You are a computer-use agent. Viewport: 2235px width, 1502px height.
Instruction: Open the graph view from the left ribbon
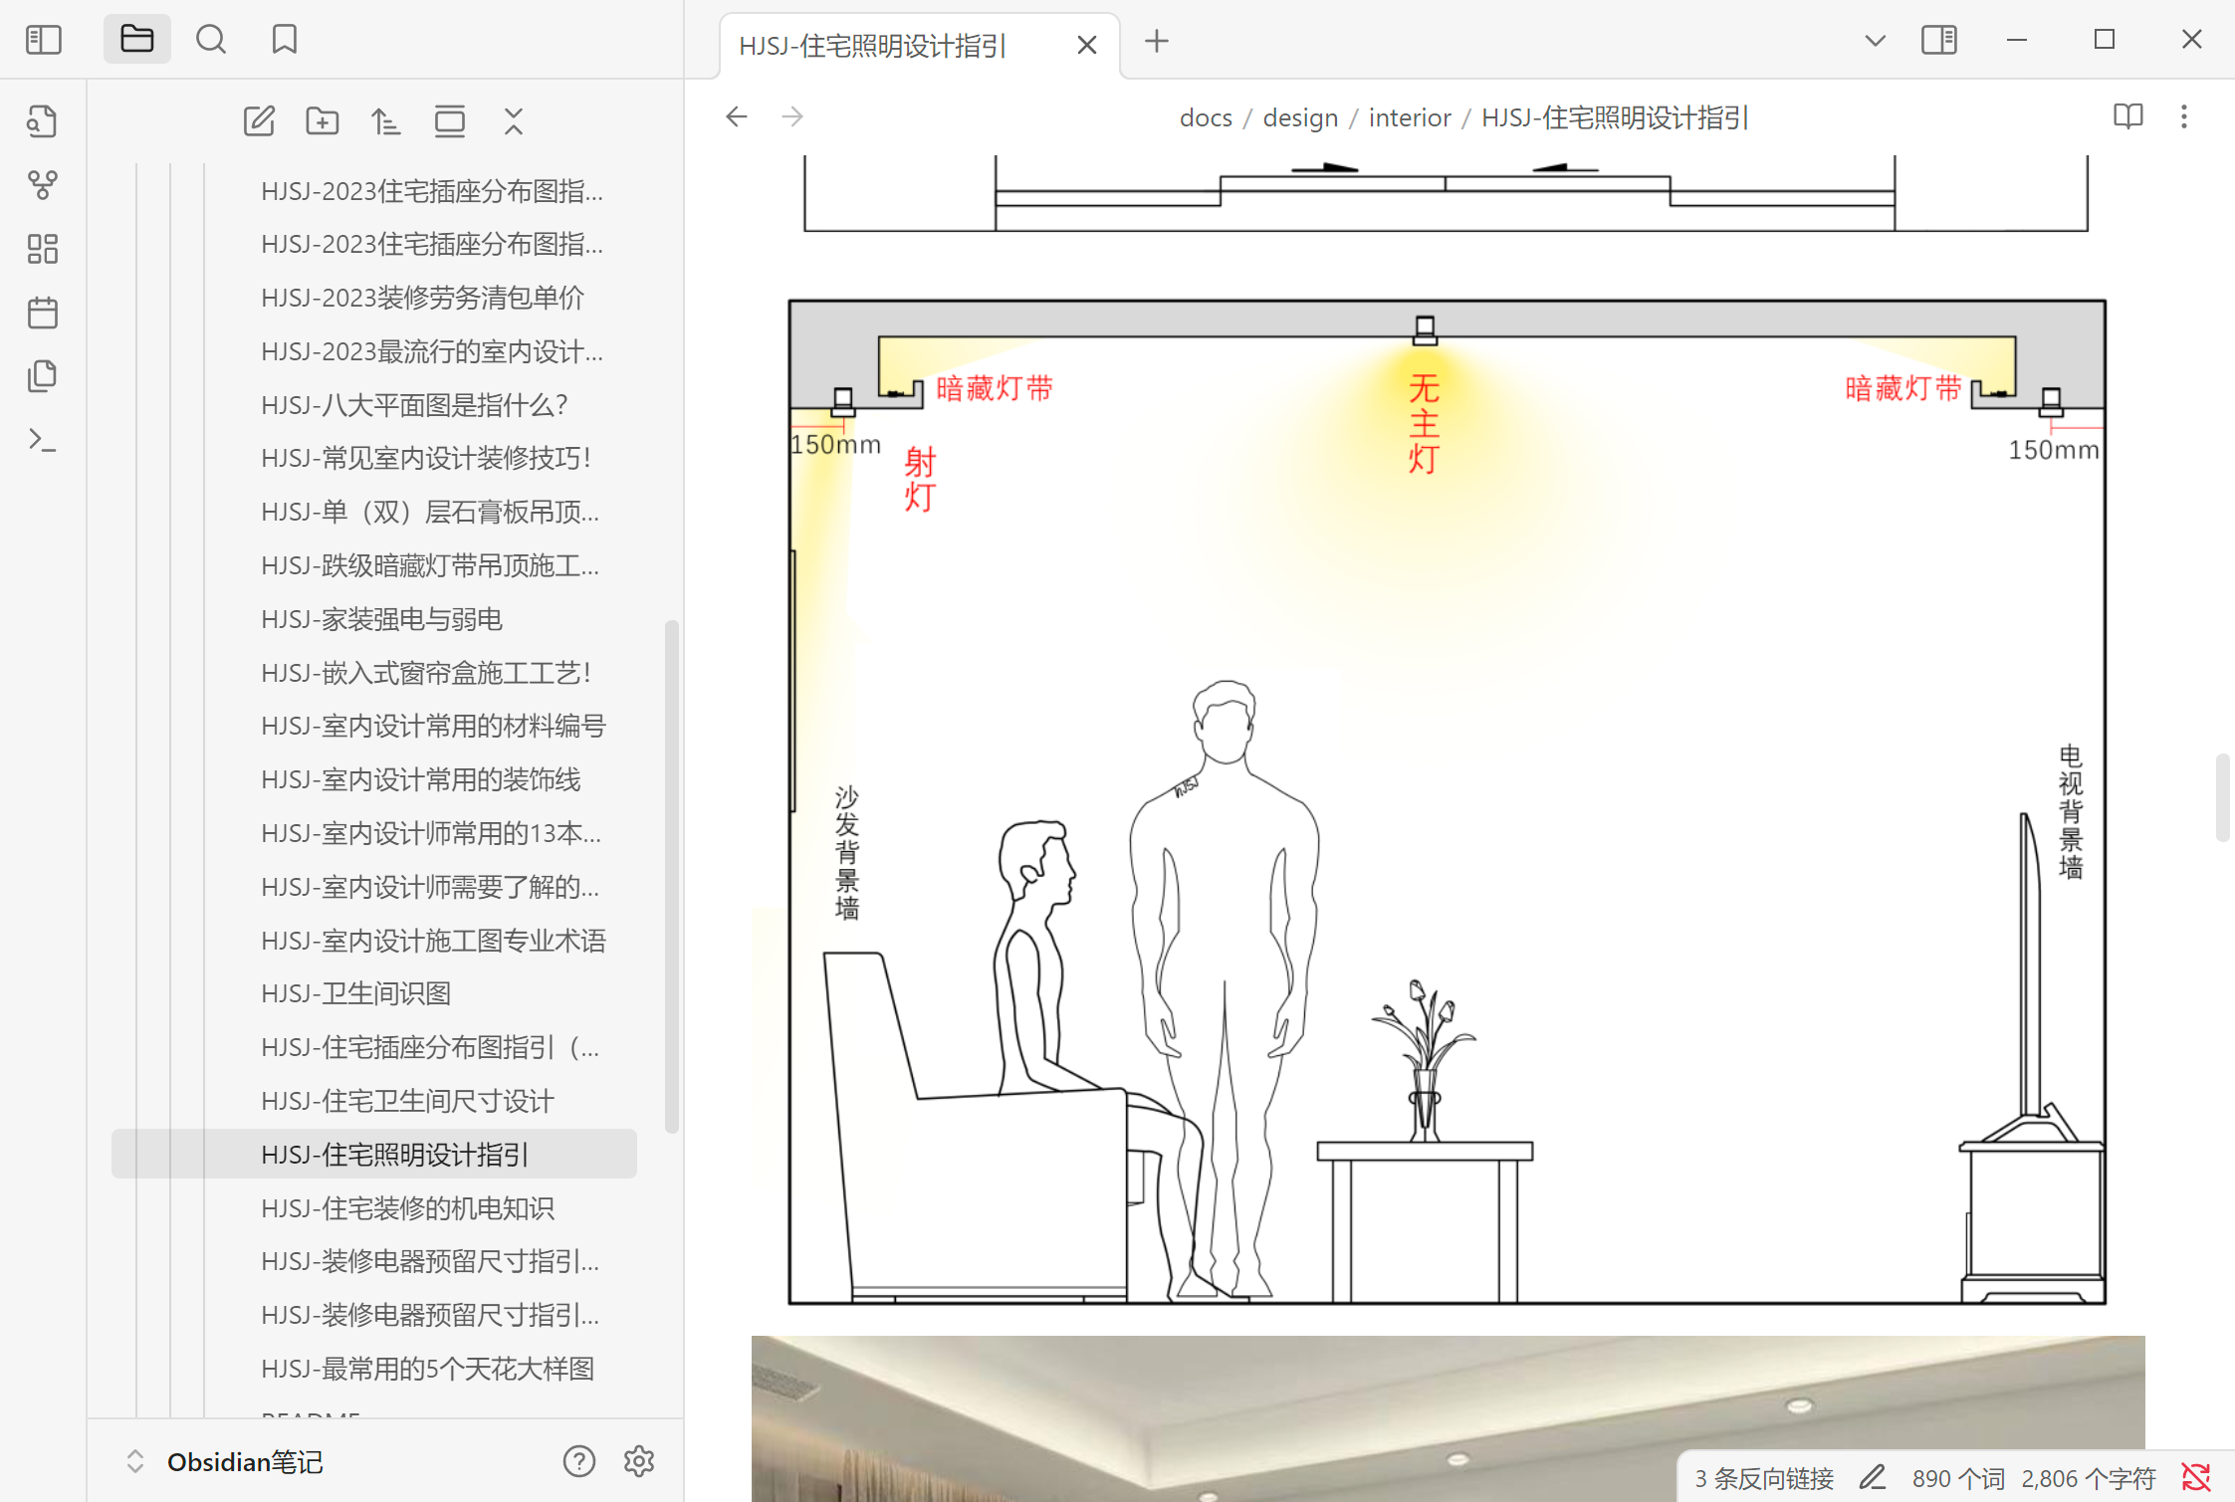[x=42, y=183]
